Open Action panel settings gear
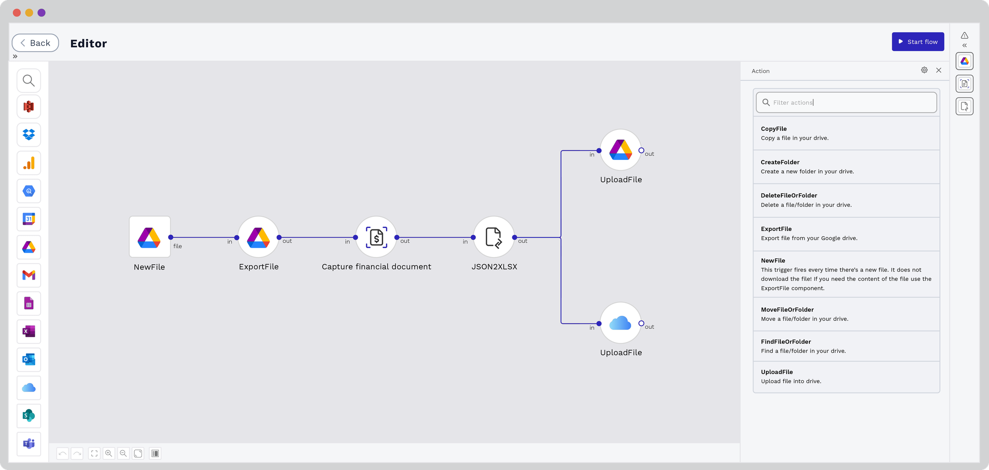 point(924,70)
